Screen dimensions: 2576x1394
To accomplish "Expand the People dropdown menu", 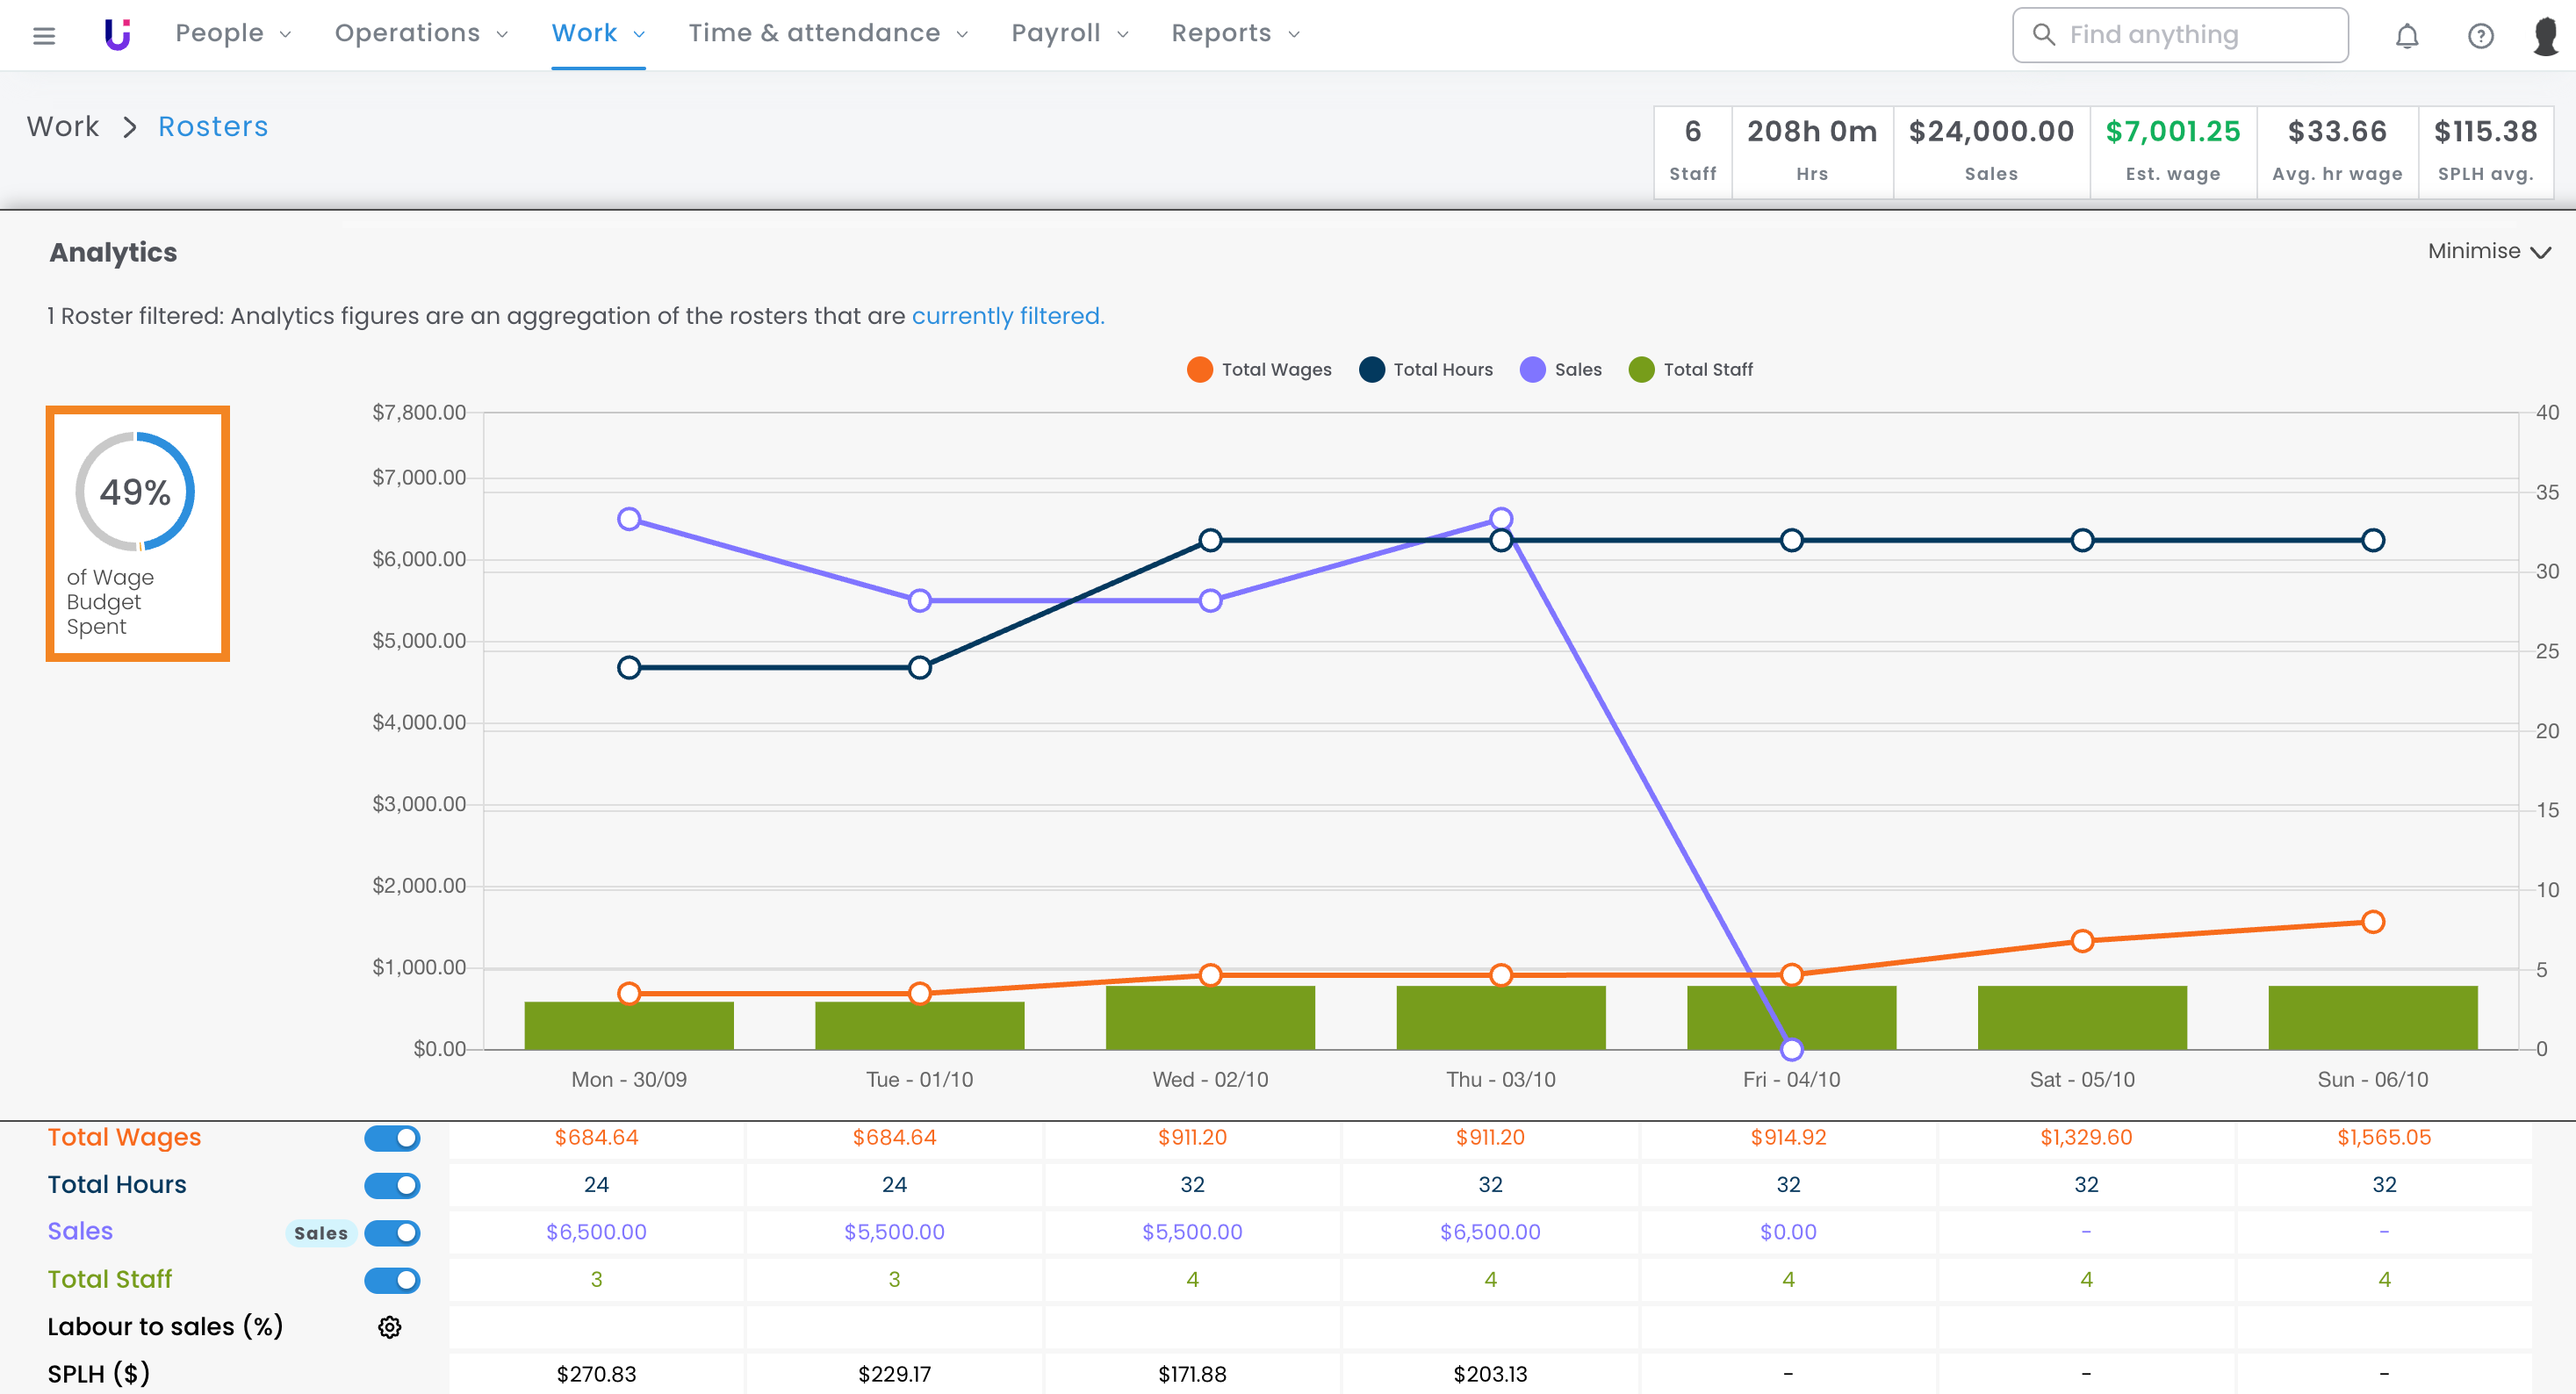I will [233, 34].
